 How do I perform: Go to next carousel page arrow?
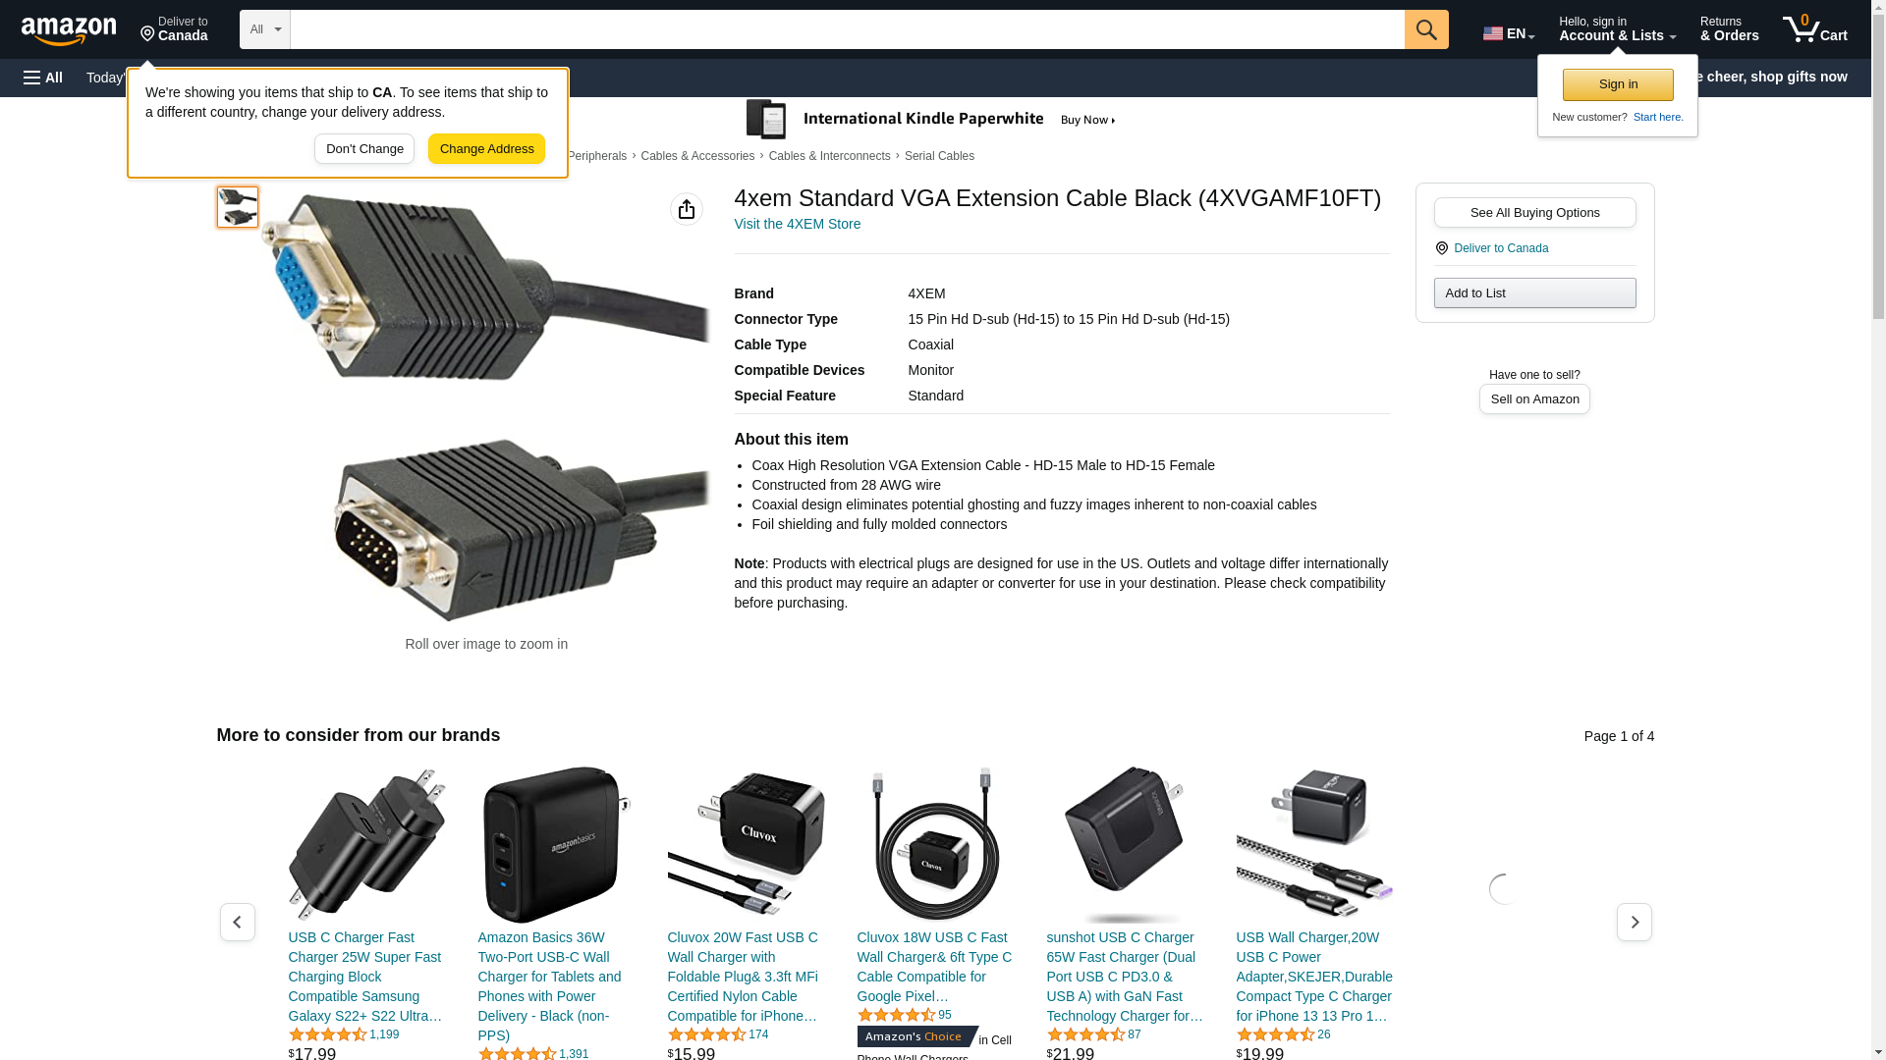[1635, 923]
